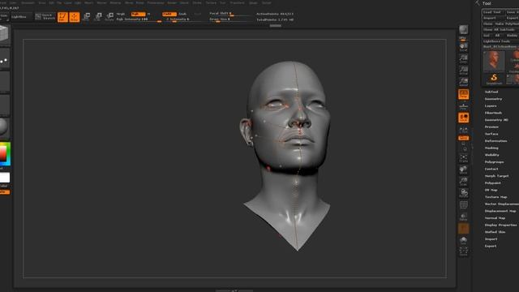This screenshot has width=519, height=292.
Task: Click the GoZ button
Action: point(487,35)
